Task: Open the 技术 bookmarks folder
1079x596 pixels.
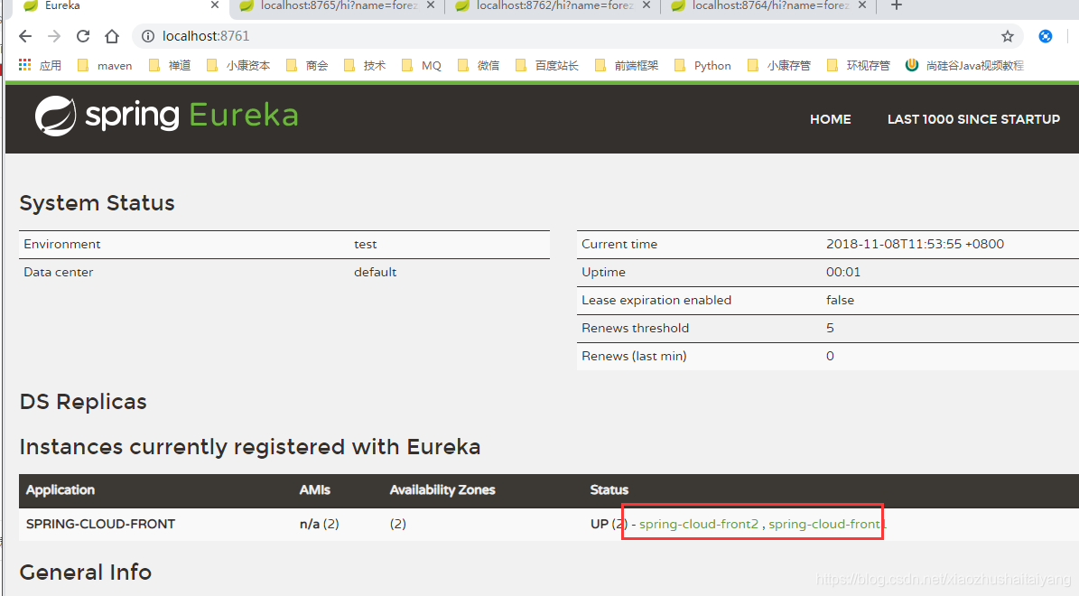Action: tap(365, 65)
